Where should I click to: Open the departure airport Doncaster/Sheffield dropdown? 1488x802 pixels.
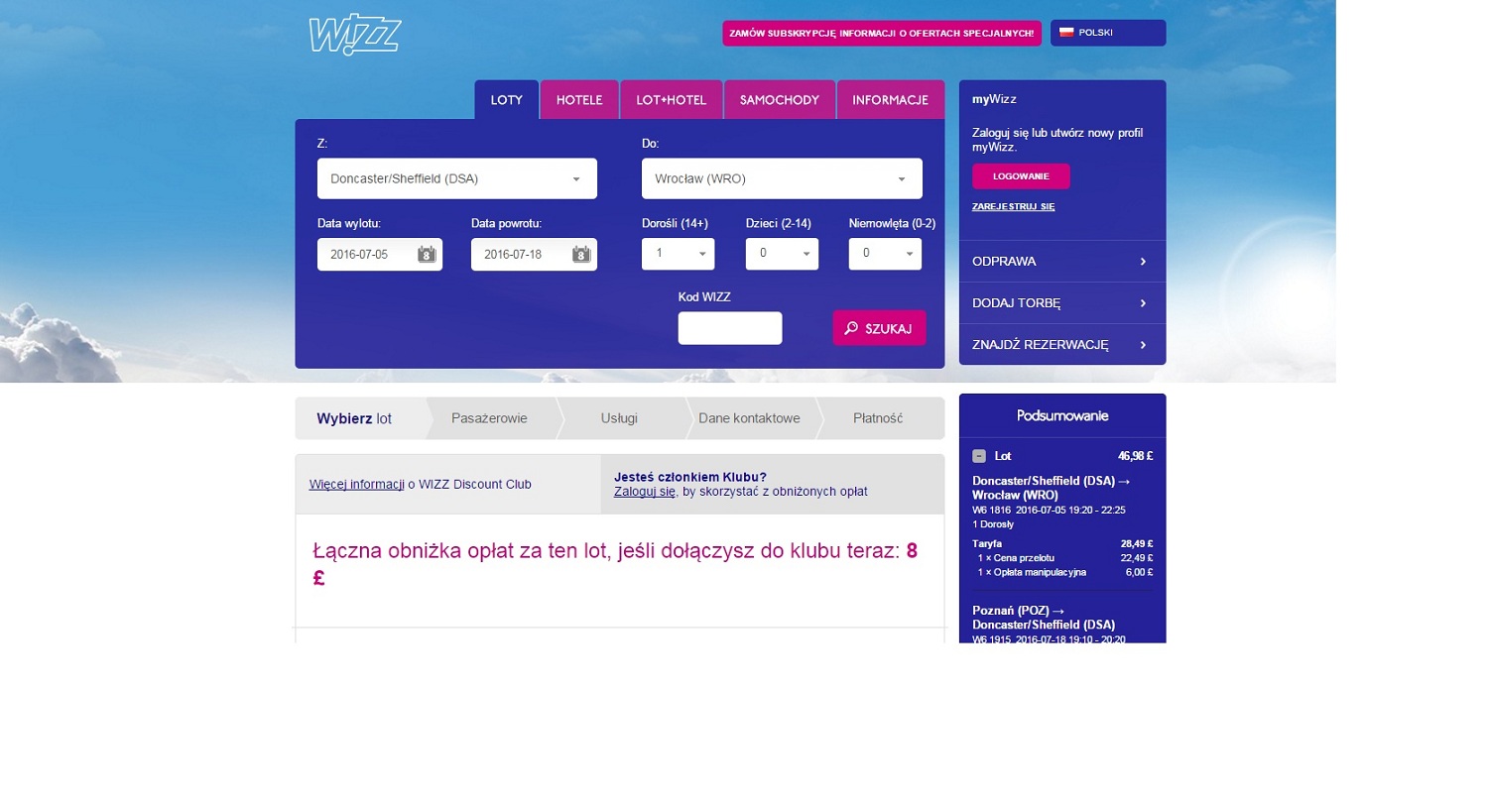[456, 178]
